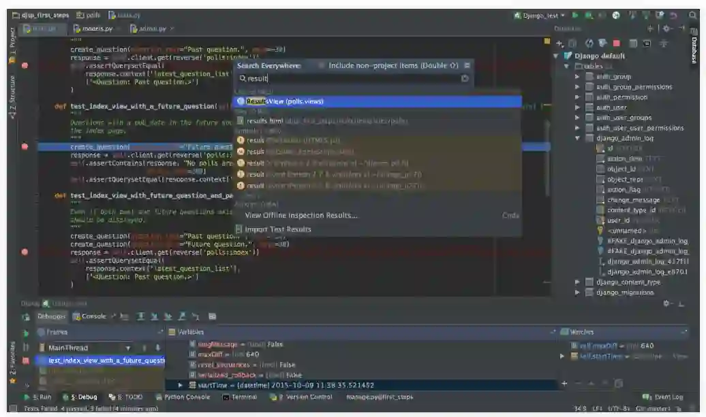Open the Version Control tool window
Screen dimensions: 706x417
[x=301, y=397]
